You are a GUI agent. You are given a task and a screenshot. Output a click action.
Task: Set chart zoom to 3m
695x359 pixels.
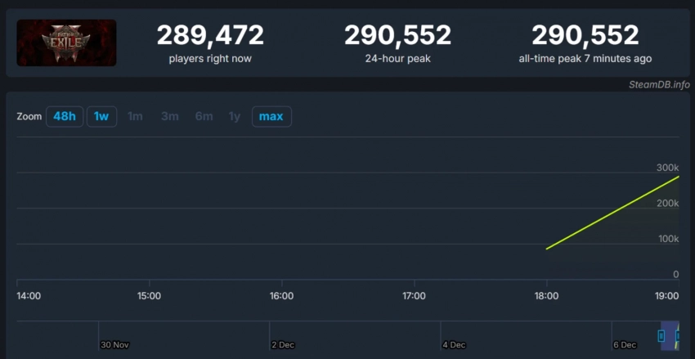[169, 116]
